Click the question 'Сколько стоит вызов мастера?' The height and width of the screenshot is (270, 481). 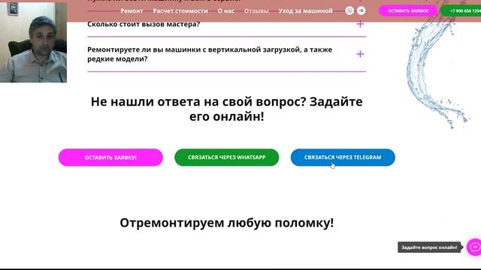pyautogui.click(x=144, y=24)
